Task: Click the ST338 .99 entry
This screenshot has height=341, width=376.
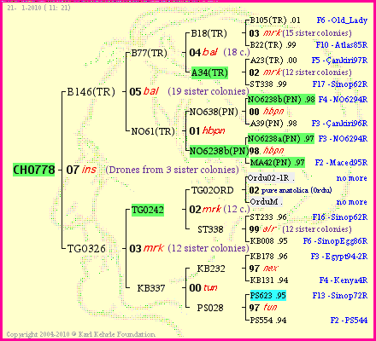Action: pyautogui.click(x=268, y=84)
